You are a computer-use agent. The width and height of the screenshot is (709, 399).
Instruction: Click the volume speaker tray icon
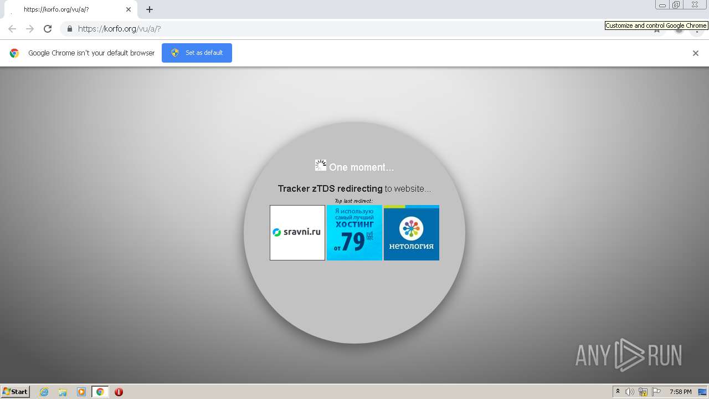click(x=630, y=392)
